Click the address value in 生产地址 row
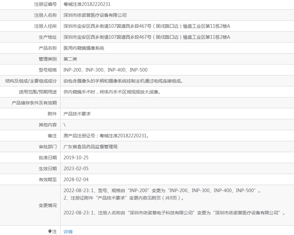The height and width of the screenshot is (235, 294). (x=147, y=37)
